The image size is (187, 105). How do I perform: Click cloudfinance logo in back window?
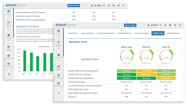point(15,5)
